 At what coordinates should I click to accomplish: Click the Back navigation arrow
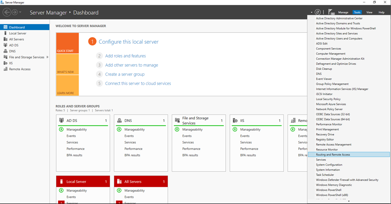click(x=7, y=12)
